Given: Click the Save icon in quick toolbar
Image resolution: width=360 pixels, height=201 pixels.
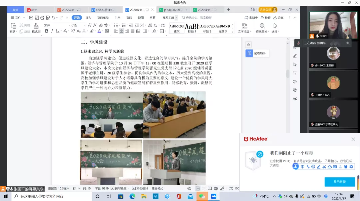Looking at the screenshot, I should [x=31, y=18].
